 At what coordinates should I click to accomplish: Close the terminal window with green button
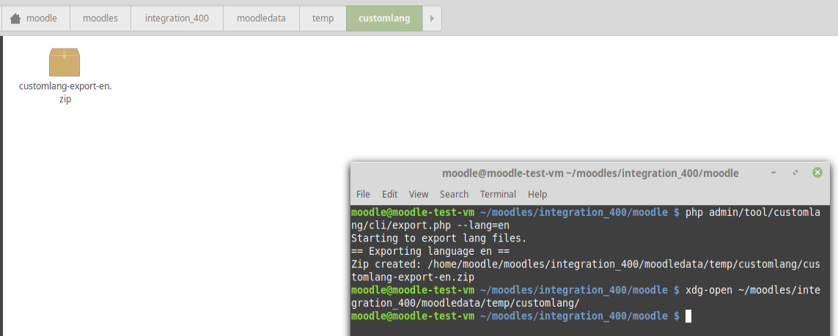click(x=817, y=173)
